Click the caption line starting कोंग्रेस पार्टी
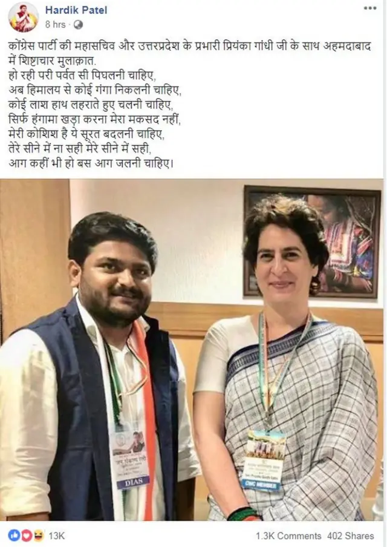The image size is (387, 547). point(189,47)
